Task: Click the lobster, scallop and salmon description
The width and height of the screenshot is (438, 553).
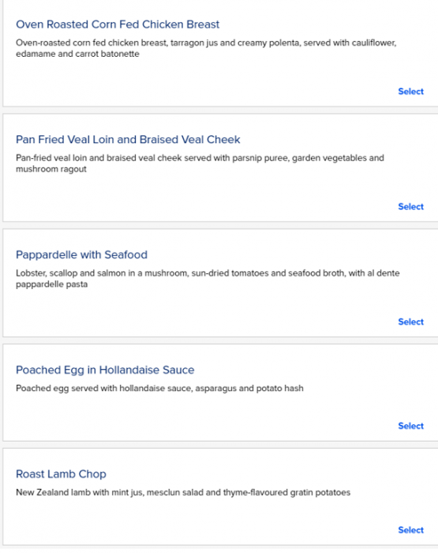Action: (x=208, y=279)
